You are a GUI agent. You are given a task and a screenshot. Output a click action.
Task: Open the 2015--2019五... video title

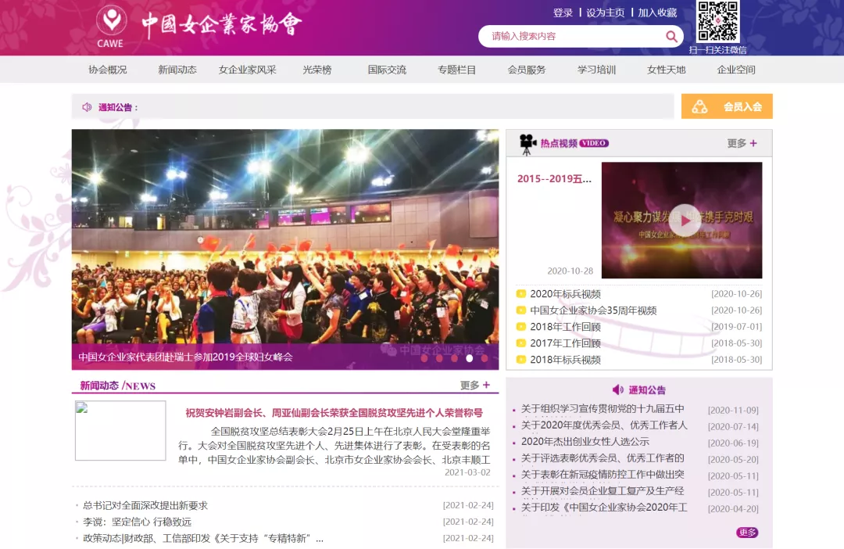[554, 179]
